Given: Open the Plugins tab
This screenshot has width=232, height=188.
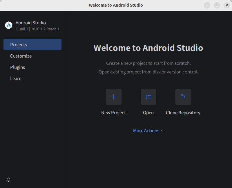Looking at the screenshot, I should tap(32, 67).
